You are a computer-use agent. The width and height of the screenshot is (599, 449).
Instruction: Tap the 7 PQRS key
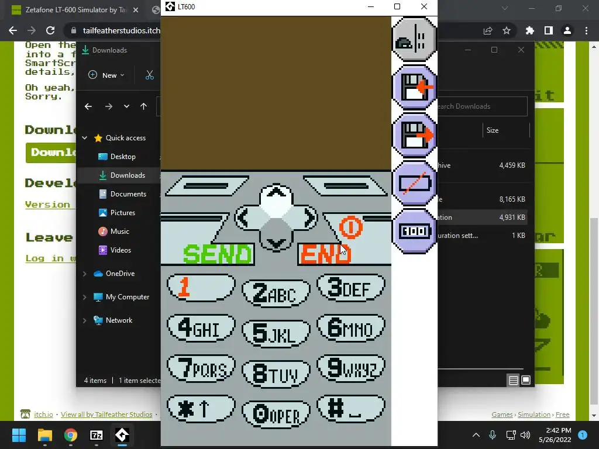201,368
